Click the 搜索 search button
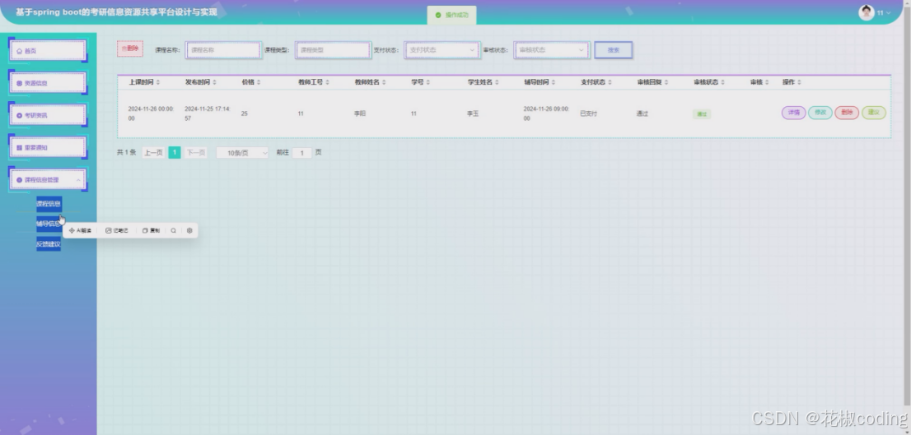This screenshot has height=435, width=911. 614,50
